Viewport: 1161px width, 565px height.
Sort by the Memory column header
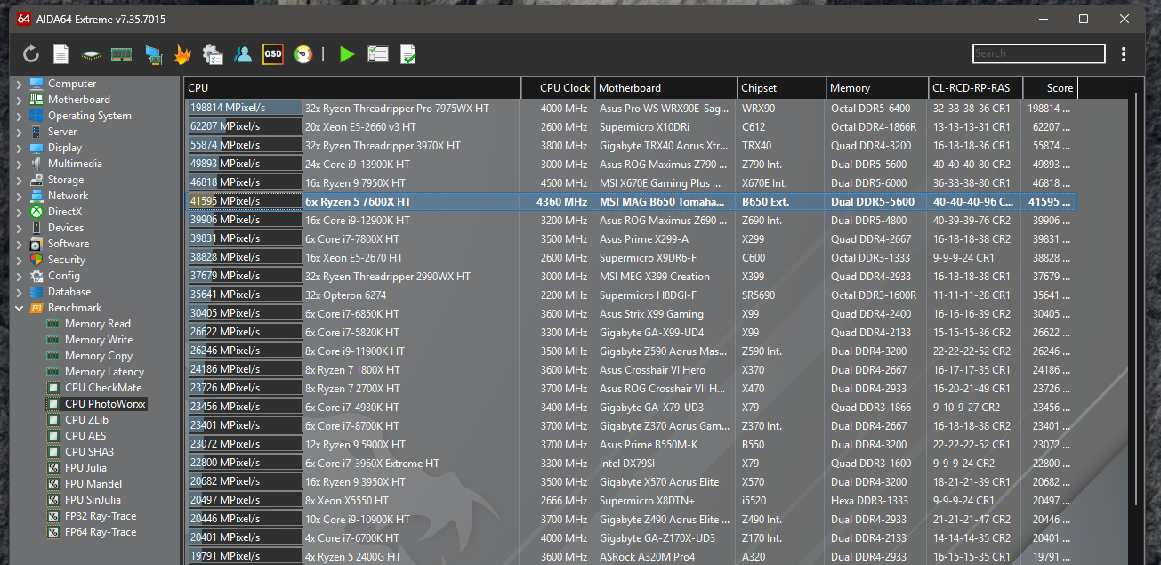tap(876, 88)
